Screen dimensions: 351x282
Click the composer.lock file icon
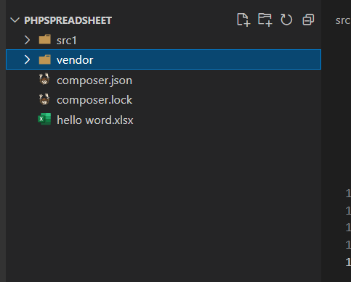click(x=44, y=99)
